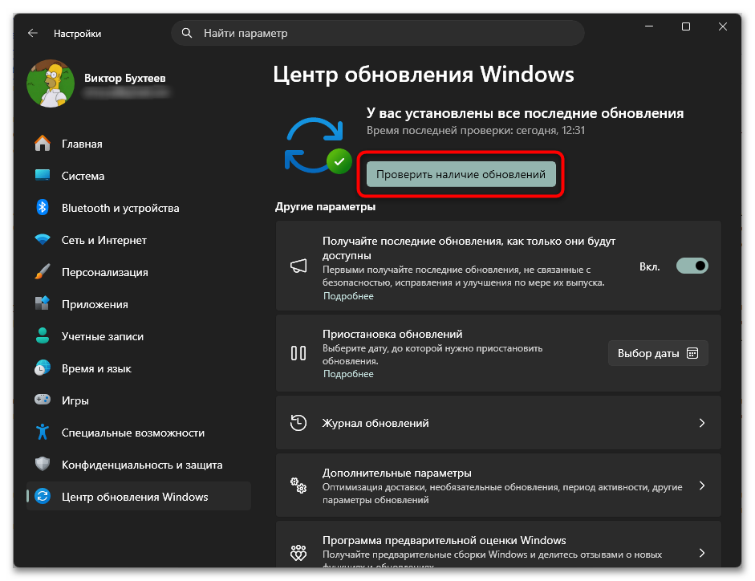Click calendar icon in Выбор даты

692,353
